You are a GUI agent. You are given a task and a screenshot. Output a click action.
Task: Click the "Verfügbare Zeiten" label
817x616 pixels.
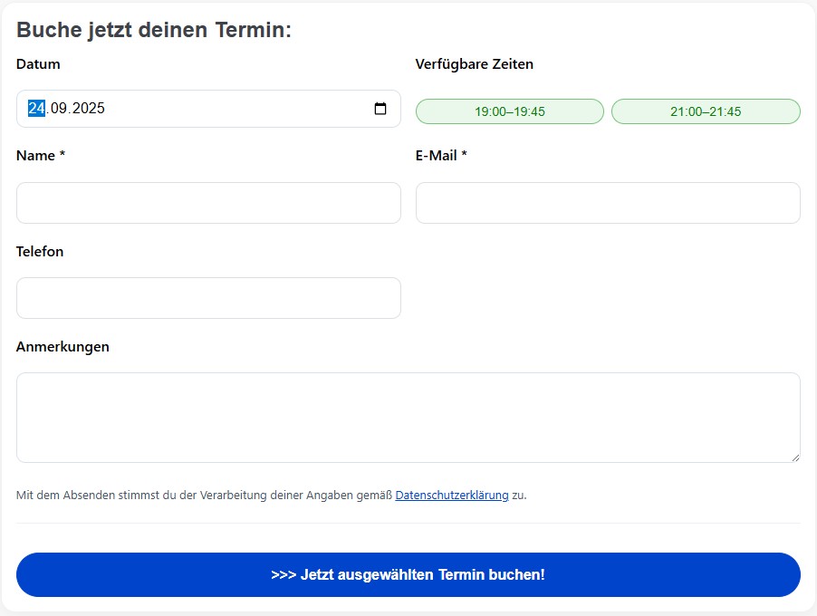click(474, 64)
